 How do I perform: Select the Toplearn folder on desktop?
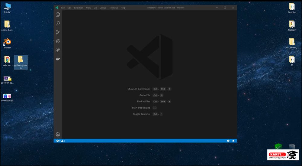click(x=292, y=26)
